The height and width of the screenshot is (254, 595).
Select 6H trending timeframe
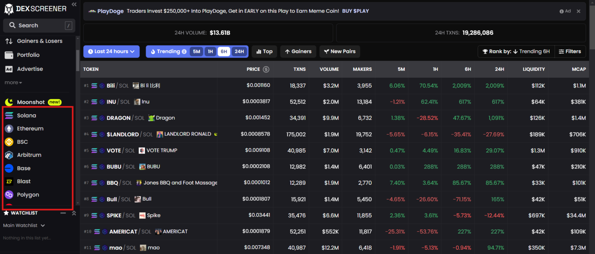[x=224, y=51]
